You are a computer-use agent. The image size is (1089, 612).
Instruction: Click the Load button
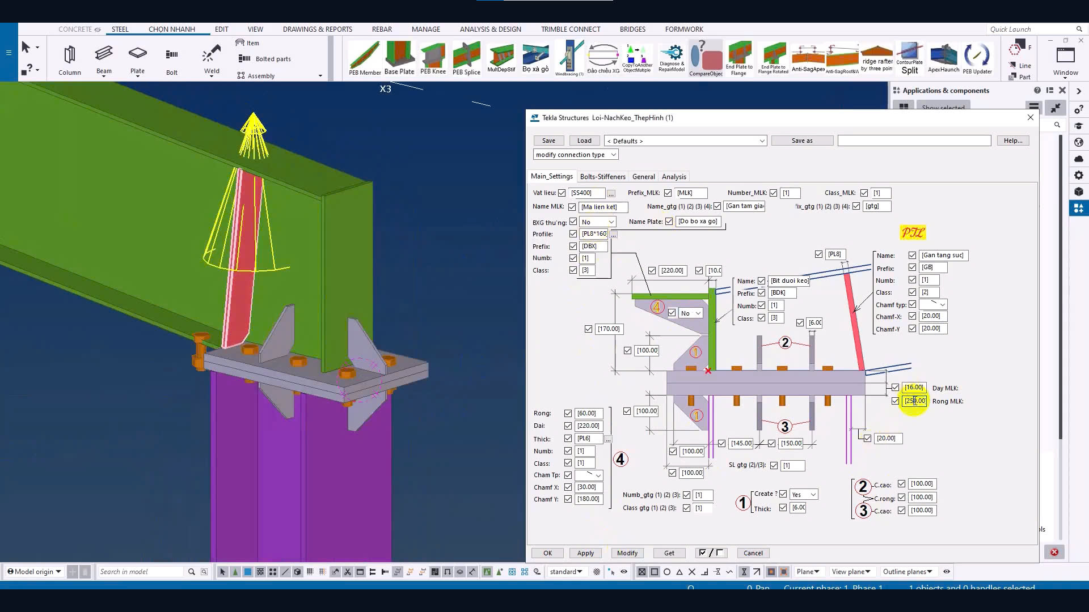click(x=584, y=141)
